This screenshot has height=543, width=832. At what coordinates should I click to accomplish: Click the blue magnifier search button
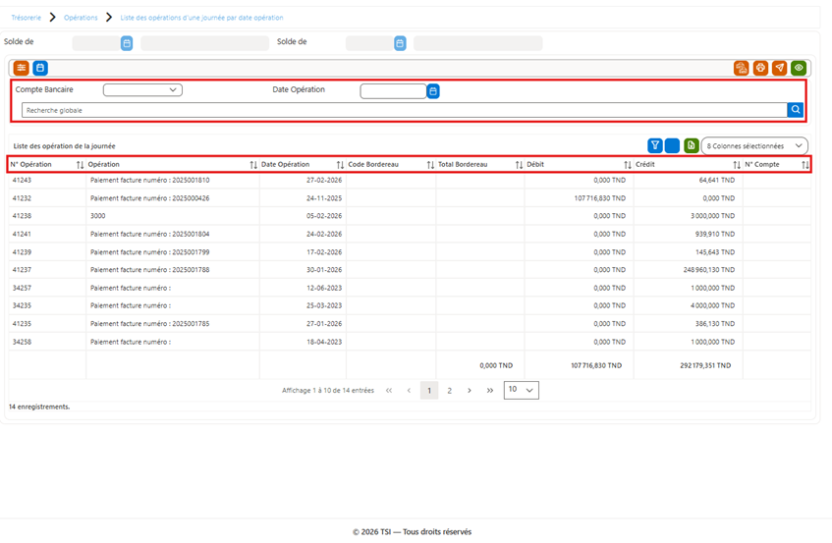coord(796,110)
